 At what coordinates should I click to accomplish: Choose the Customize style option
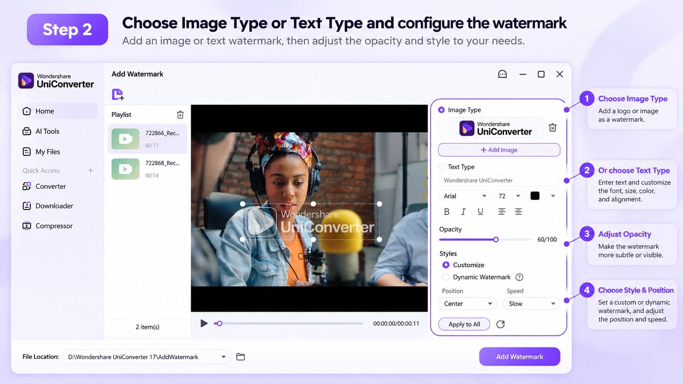(x=446, y=265)
